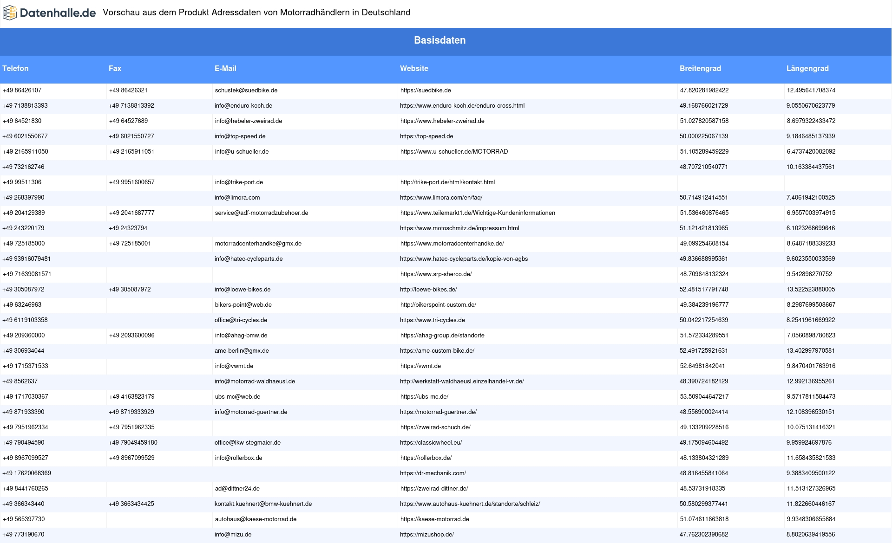This screenshot has height=543, width=892.
Task: Click email info@ahag-bmw.de
Action: point(241,336)
